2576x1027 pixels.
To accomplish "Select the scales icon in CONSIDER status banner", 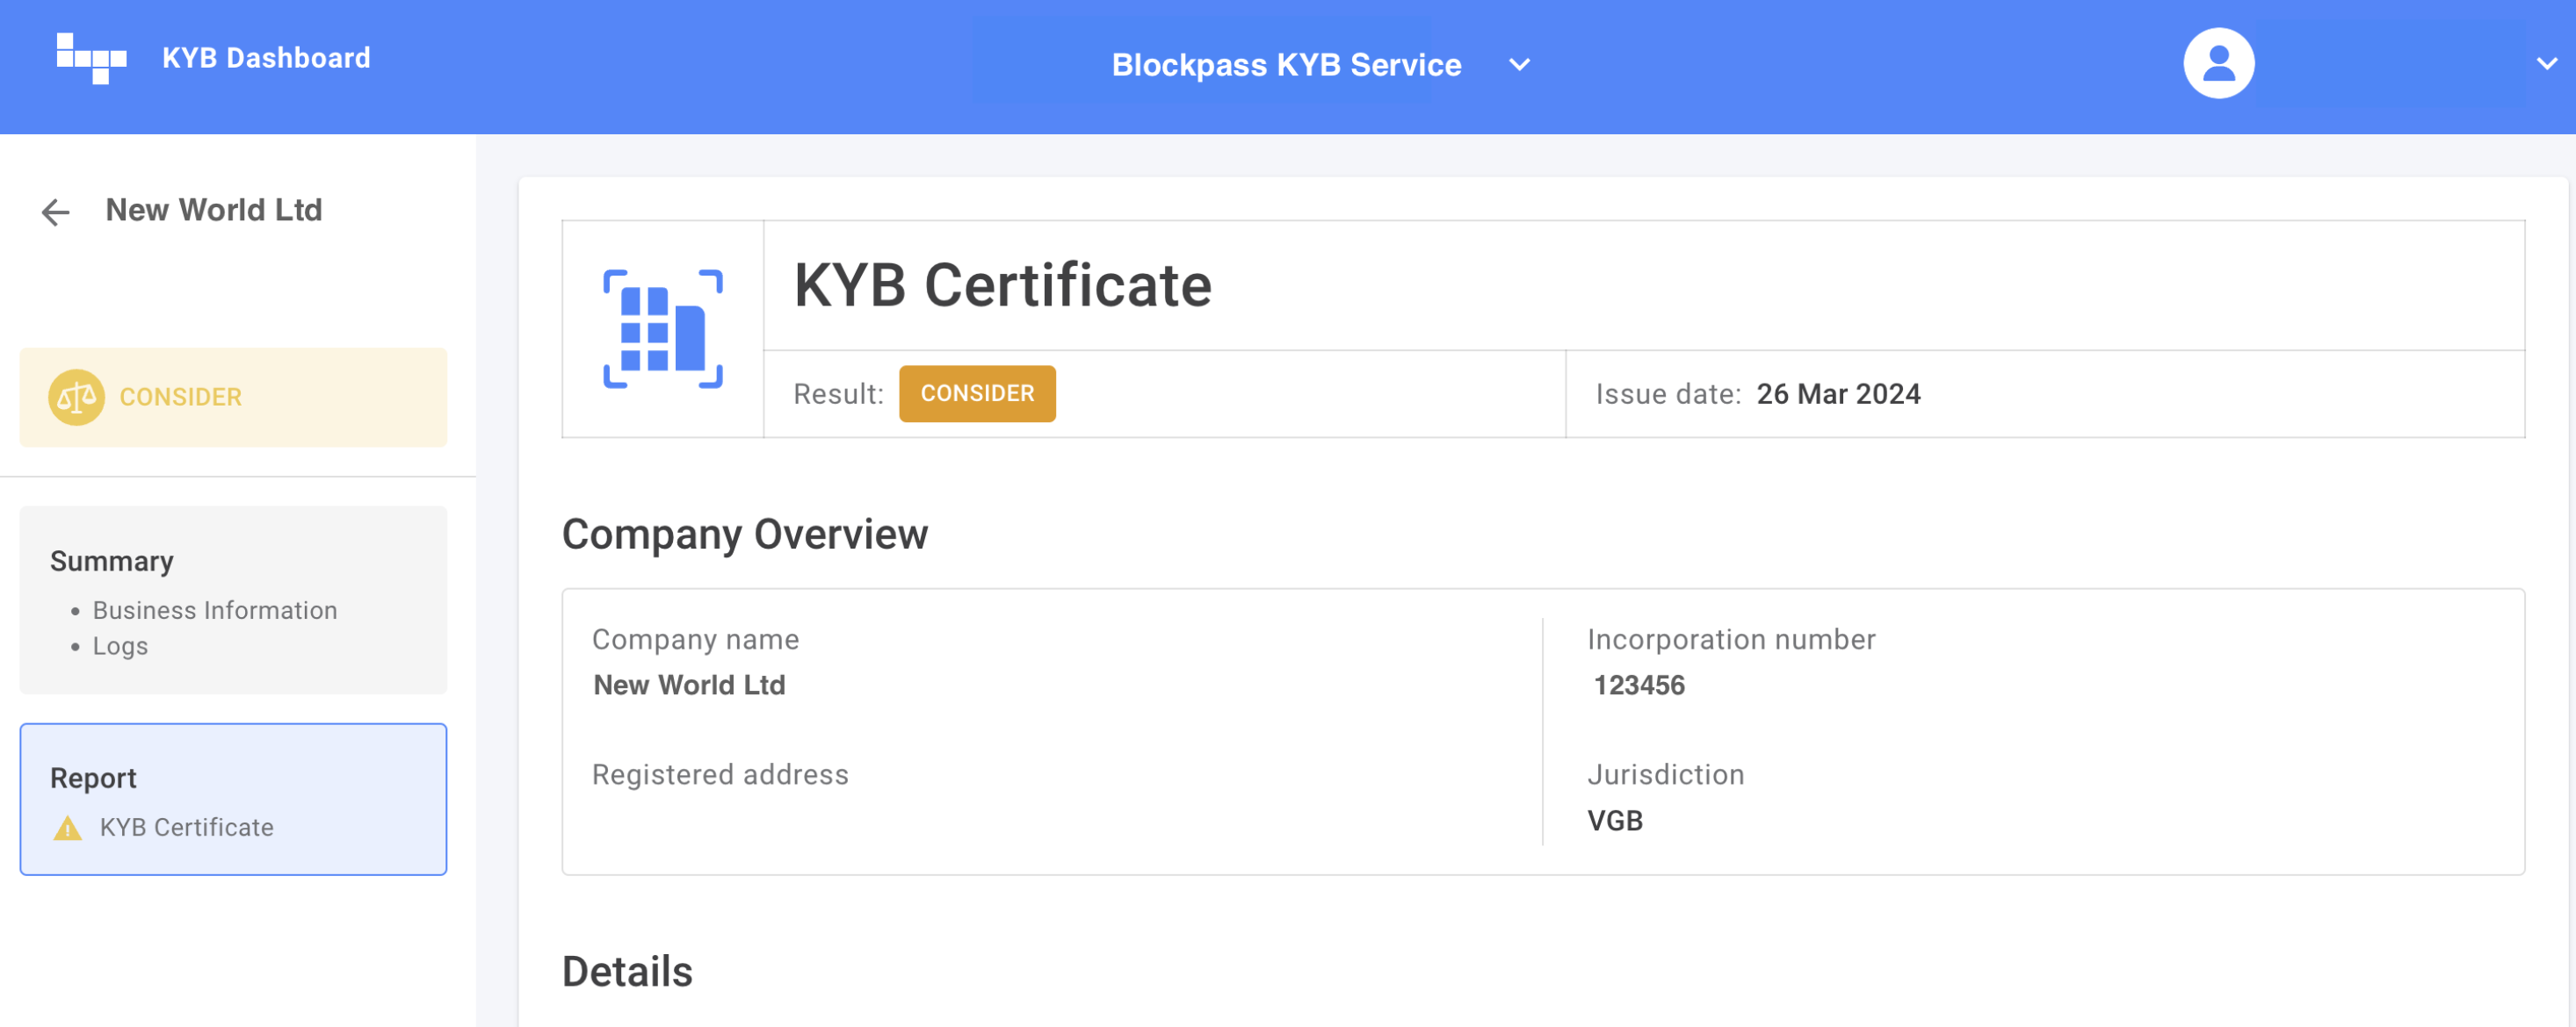I will tap(76, 397).
